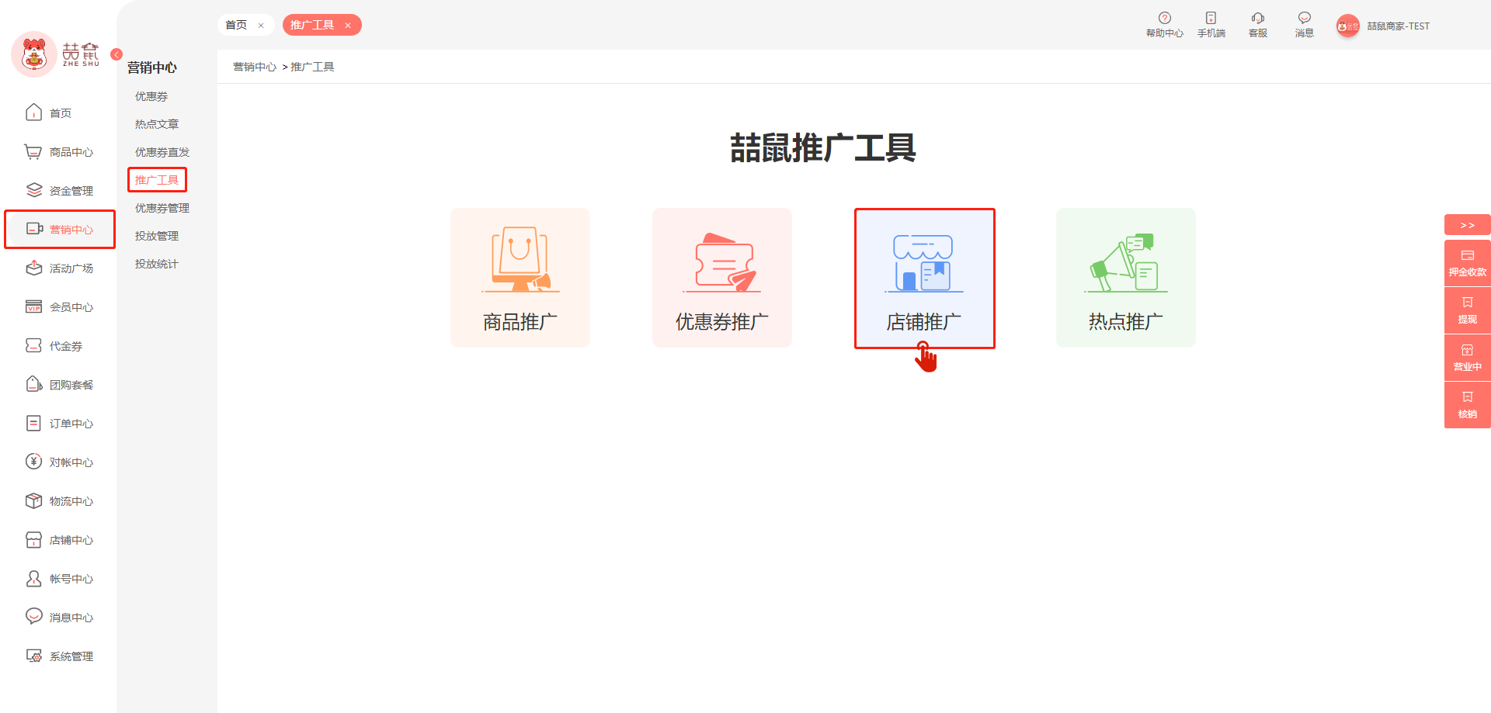Click 押金收款 quick action

point(1468,264)
